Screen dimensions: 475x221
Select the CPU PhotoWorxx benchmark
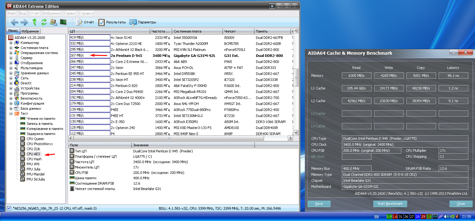(40, 144)
